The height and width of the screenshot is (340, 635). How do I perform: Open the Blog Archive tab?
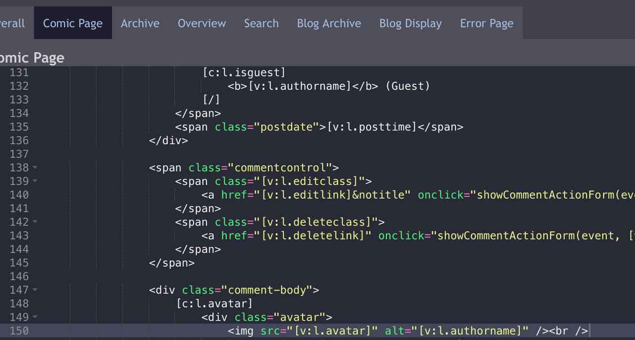point(329,23)
